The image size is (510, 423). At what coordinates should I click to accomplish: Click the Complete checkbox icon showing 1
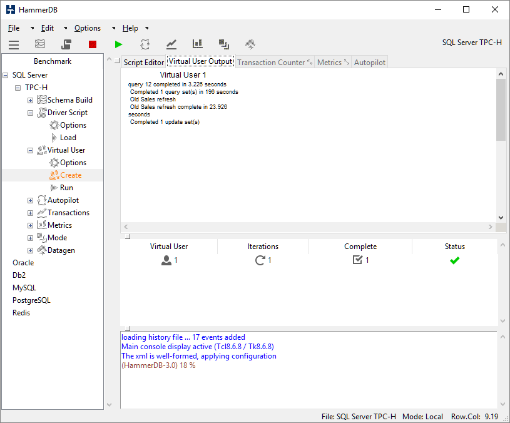pyautogui.click(x=357, y=260)
